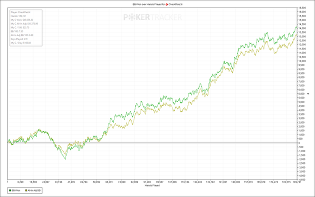Click the x-axis tick label '132,782'
This screenshot has height=197, width=315.
[210, 182]
